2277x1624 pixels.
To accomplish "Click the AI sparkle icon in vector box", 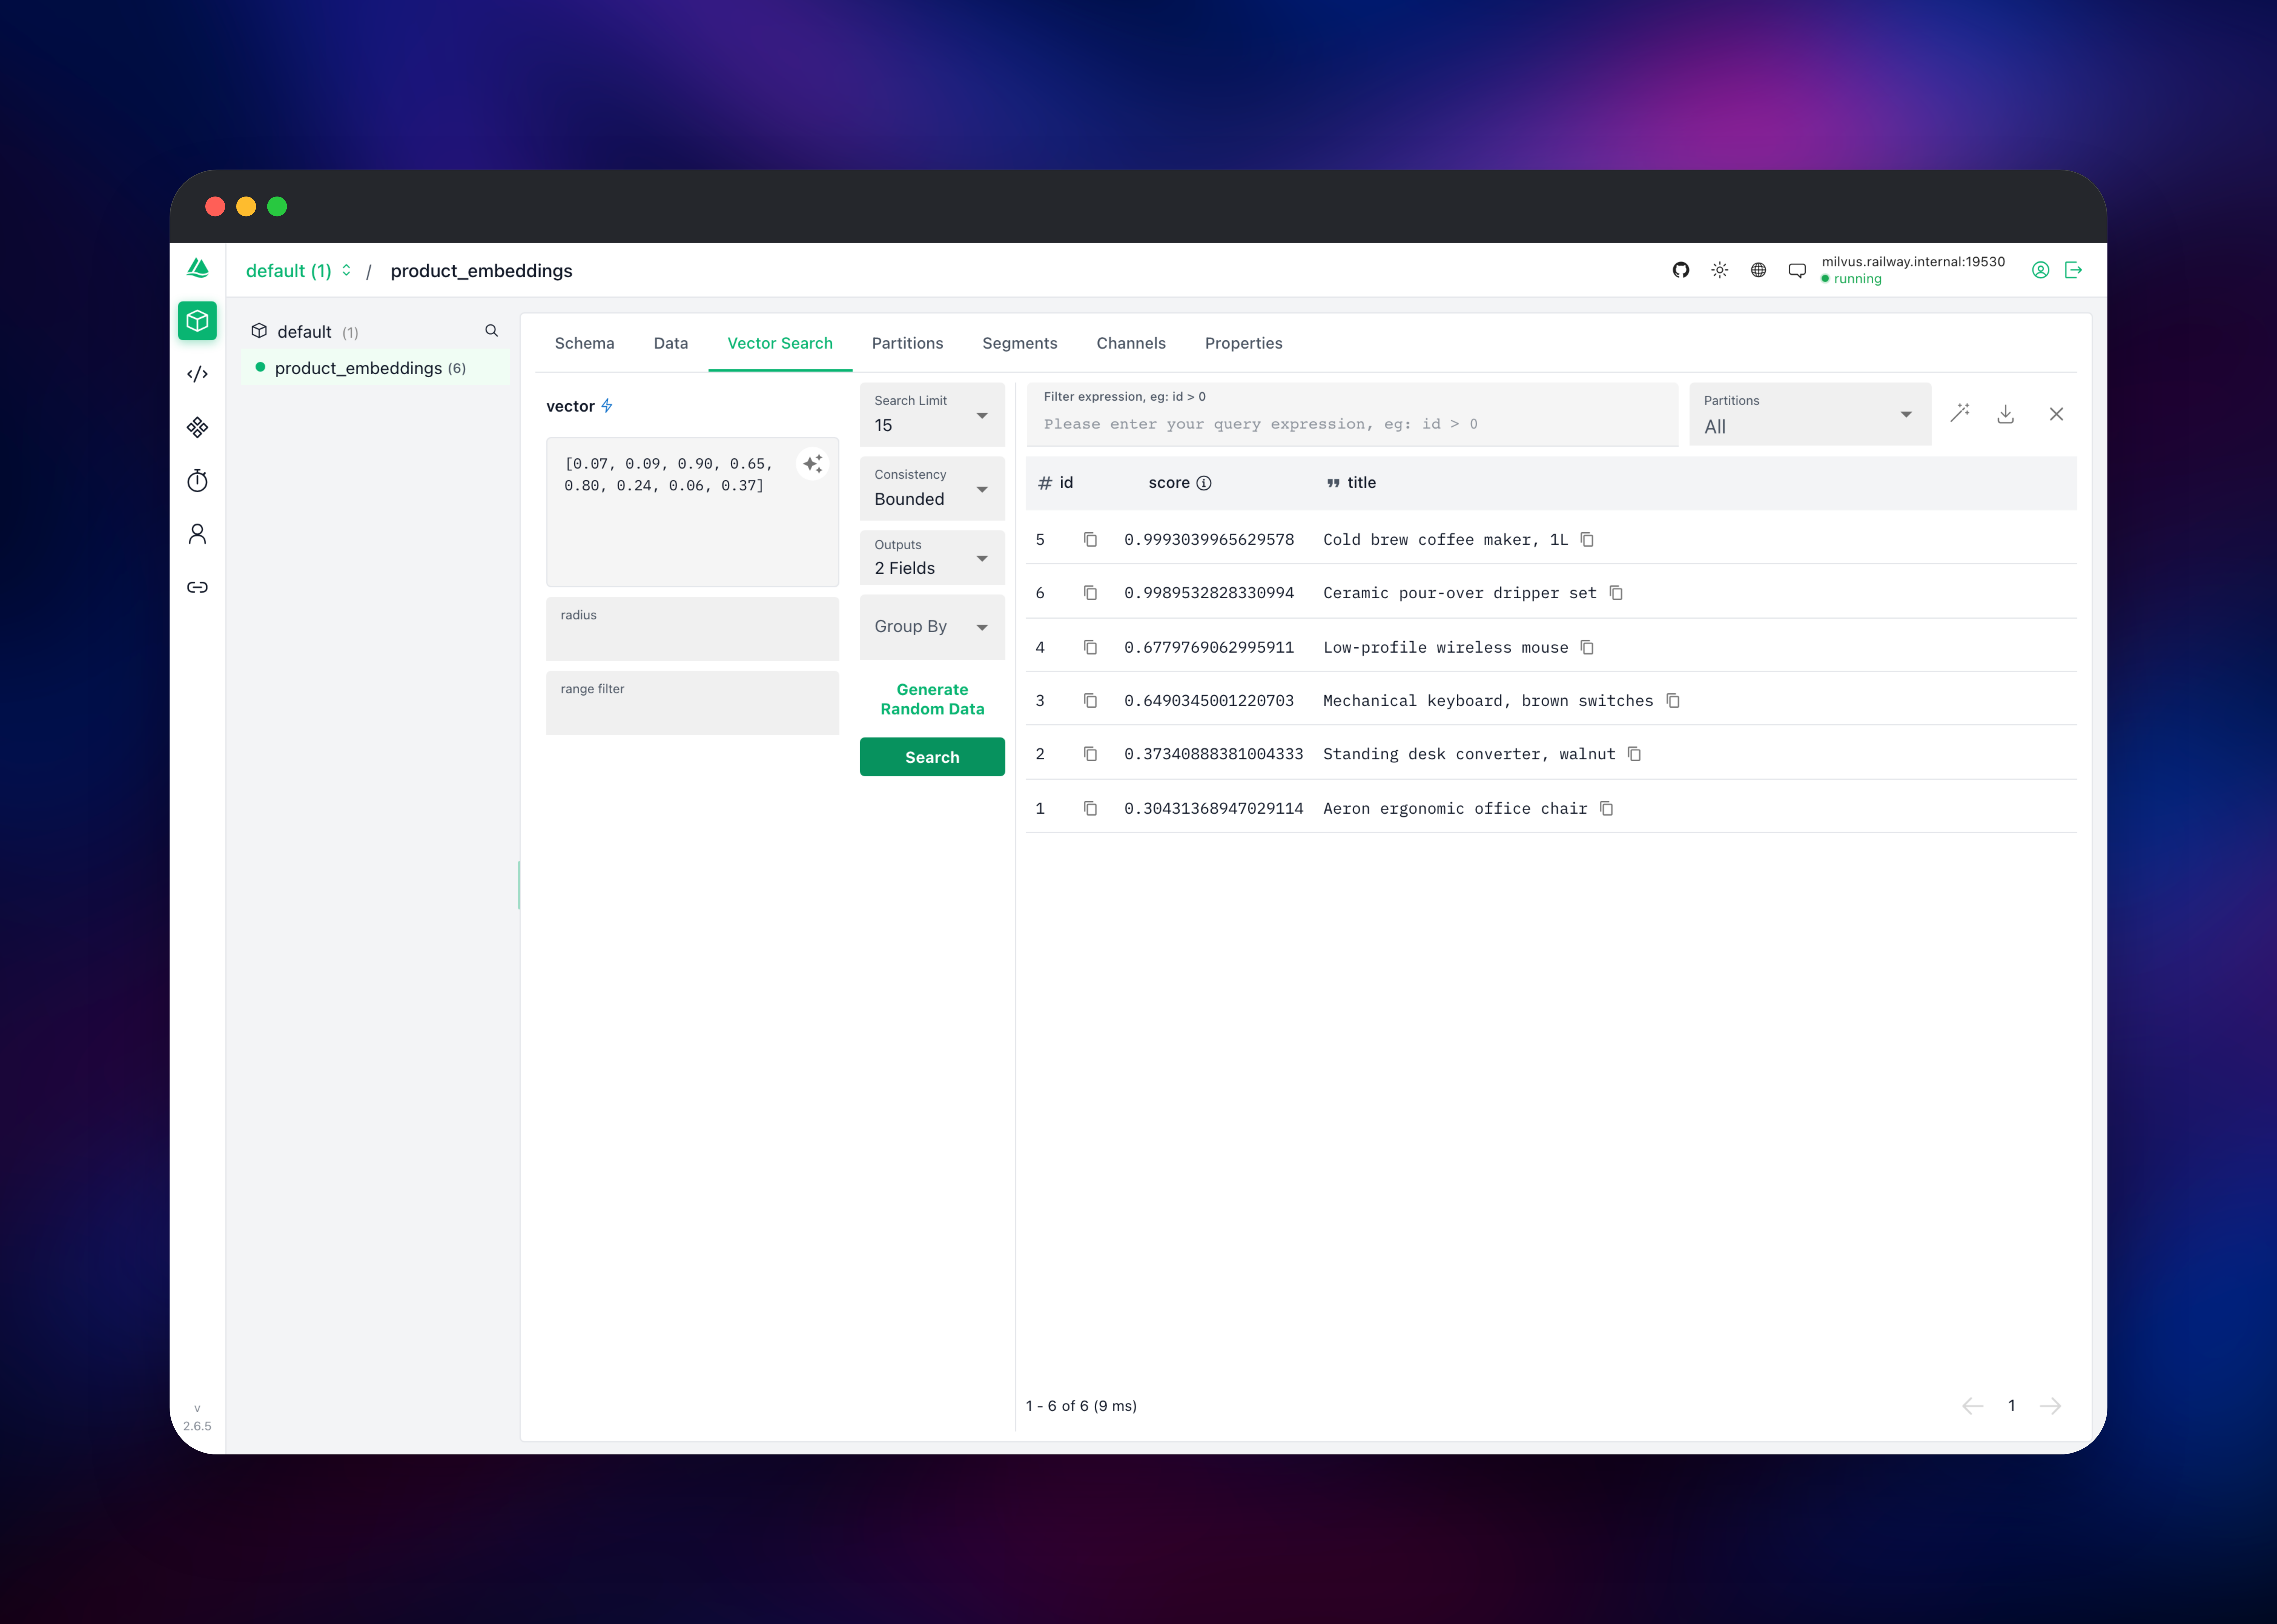I will pos(813,464).
